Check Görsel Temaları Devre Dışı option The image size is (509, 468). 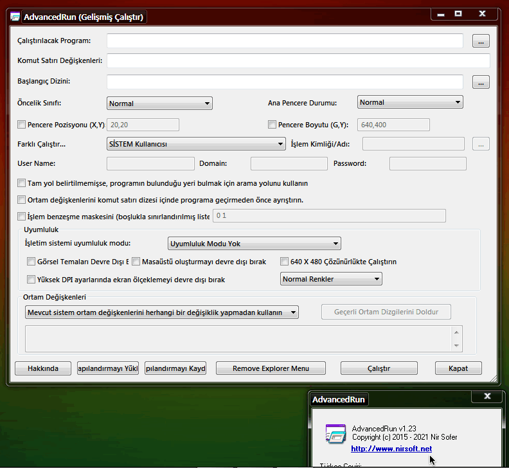(31, 262)
